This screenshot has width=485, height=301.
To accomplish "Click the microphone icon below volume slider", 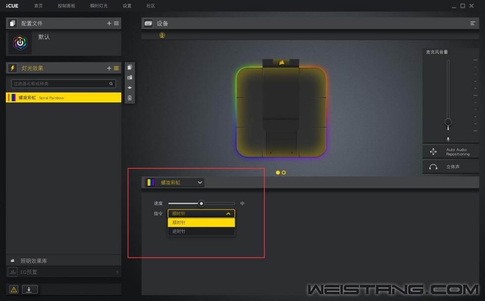I will [x=448, y=139].
